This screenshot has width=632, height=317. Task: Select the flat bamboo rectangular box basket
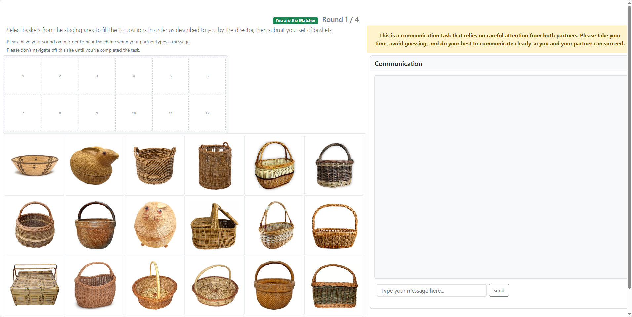click(35, 285)
